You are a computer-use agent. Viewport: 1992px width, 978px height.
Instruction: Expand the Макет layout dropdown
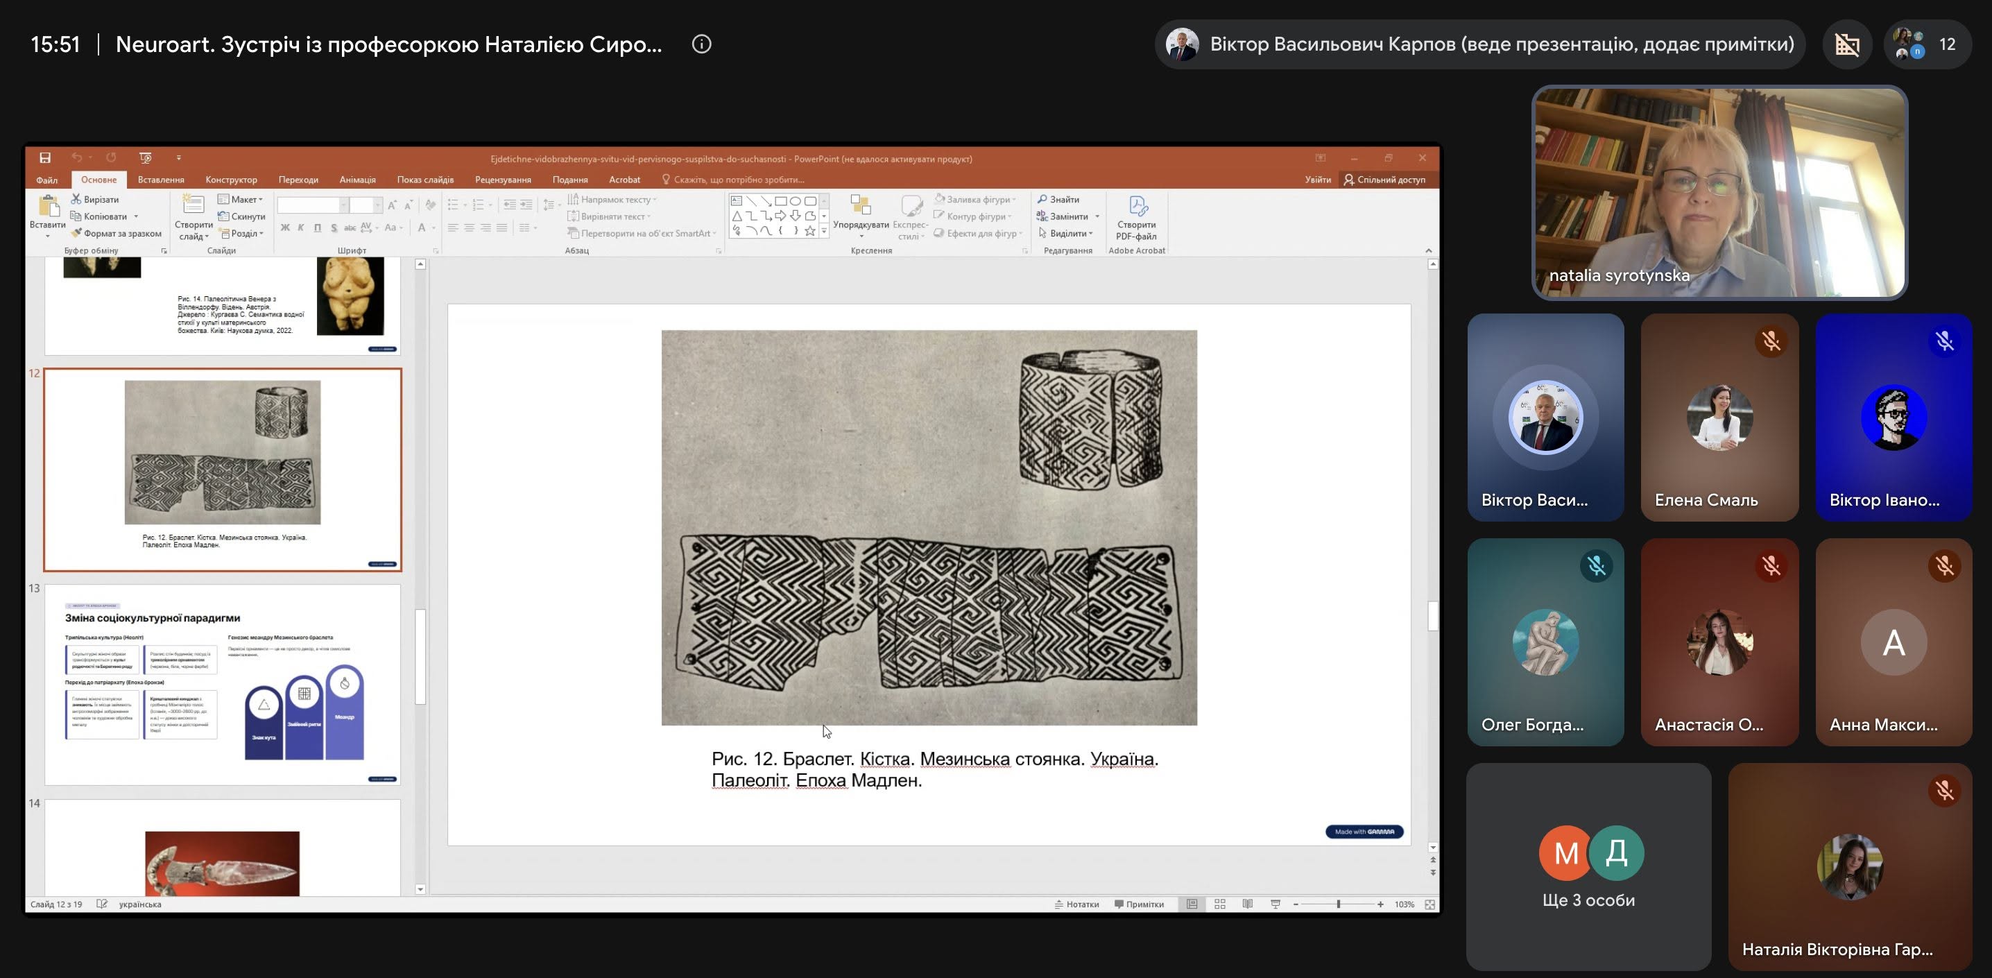click(241, 200)
